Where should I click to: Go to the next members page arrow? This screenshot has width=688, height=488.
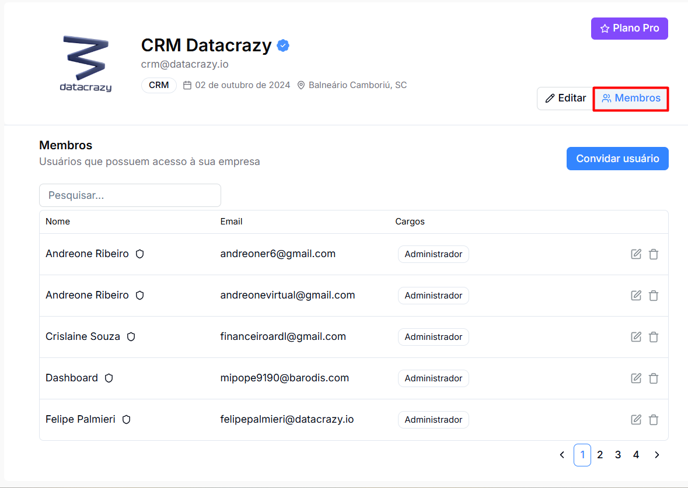pyautogui.click(x=656, y=455)
